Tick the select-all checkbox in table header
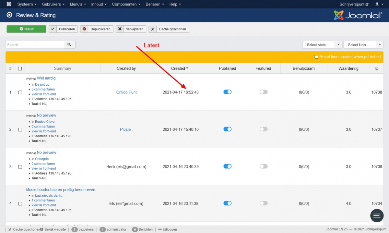Image resolution: width=389 pixels, height=233 pixels. pyautogui.click(x=20, y=68)
